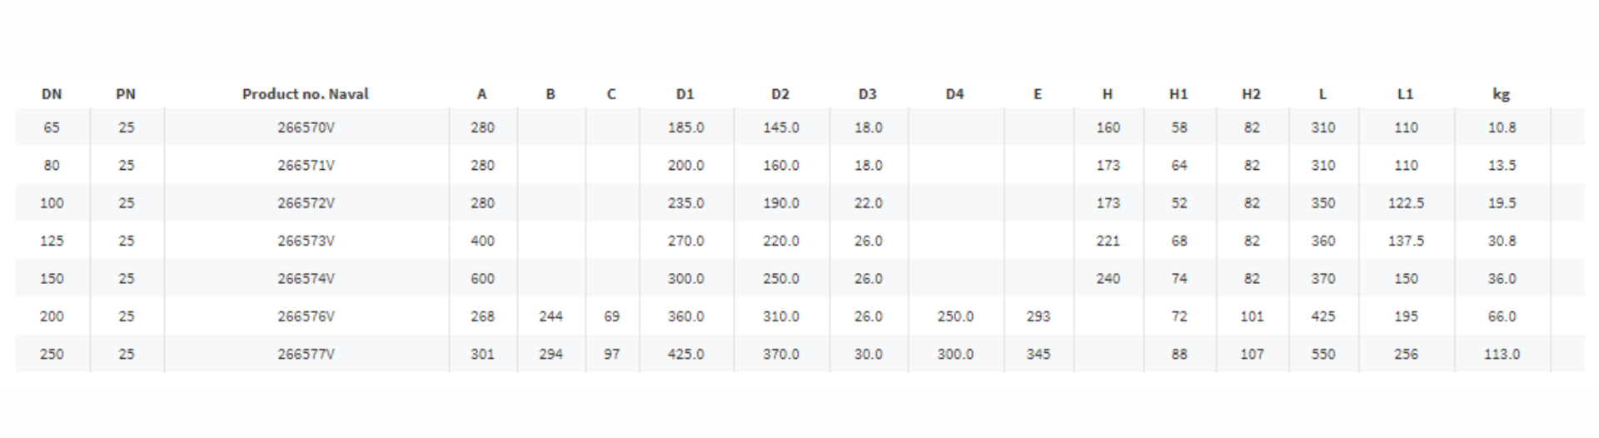Image resolution: width=1599 pixels, height=438 pixels.
Task: Click the kg column header
Action: pyautogui.click(x=1501, y=94)
